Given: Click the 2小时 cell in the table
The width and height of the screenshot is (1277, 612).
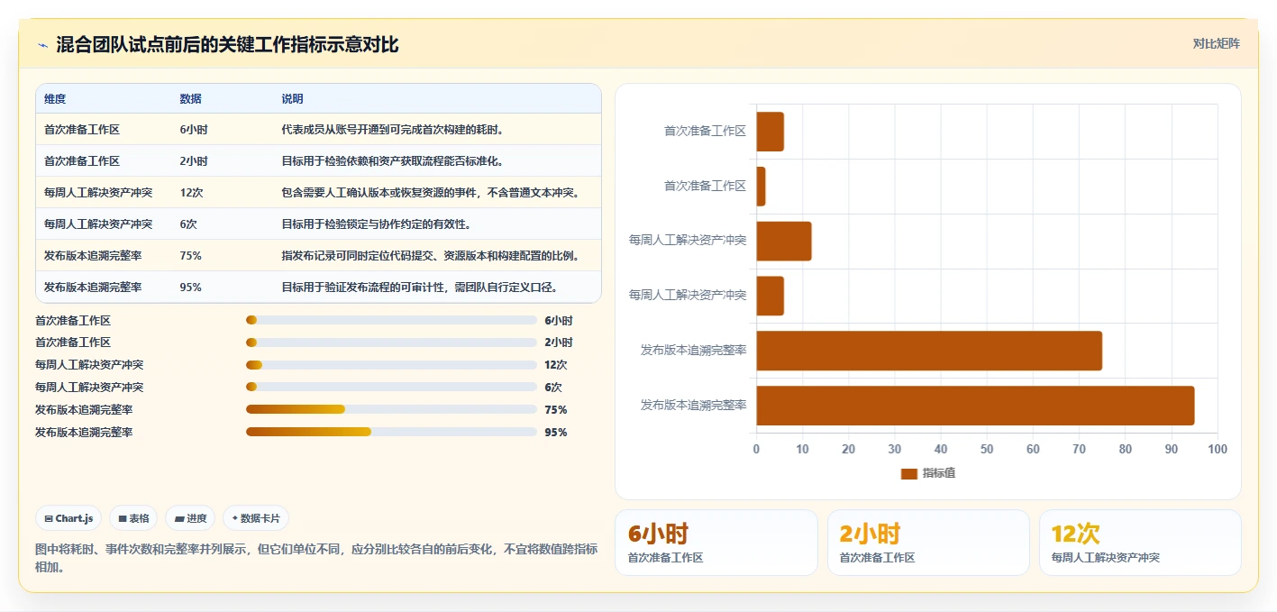Looking at the screenshot, I should click(x=194, y=161).
